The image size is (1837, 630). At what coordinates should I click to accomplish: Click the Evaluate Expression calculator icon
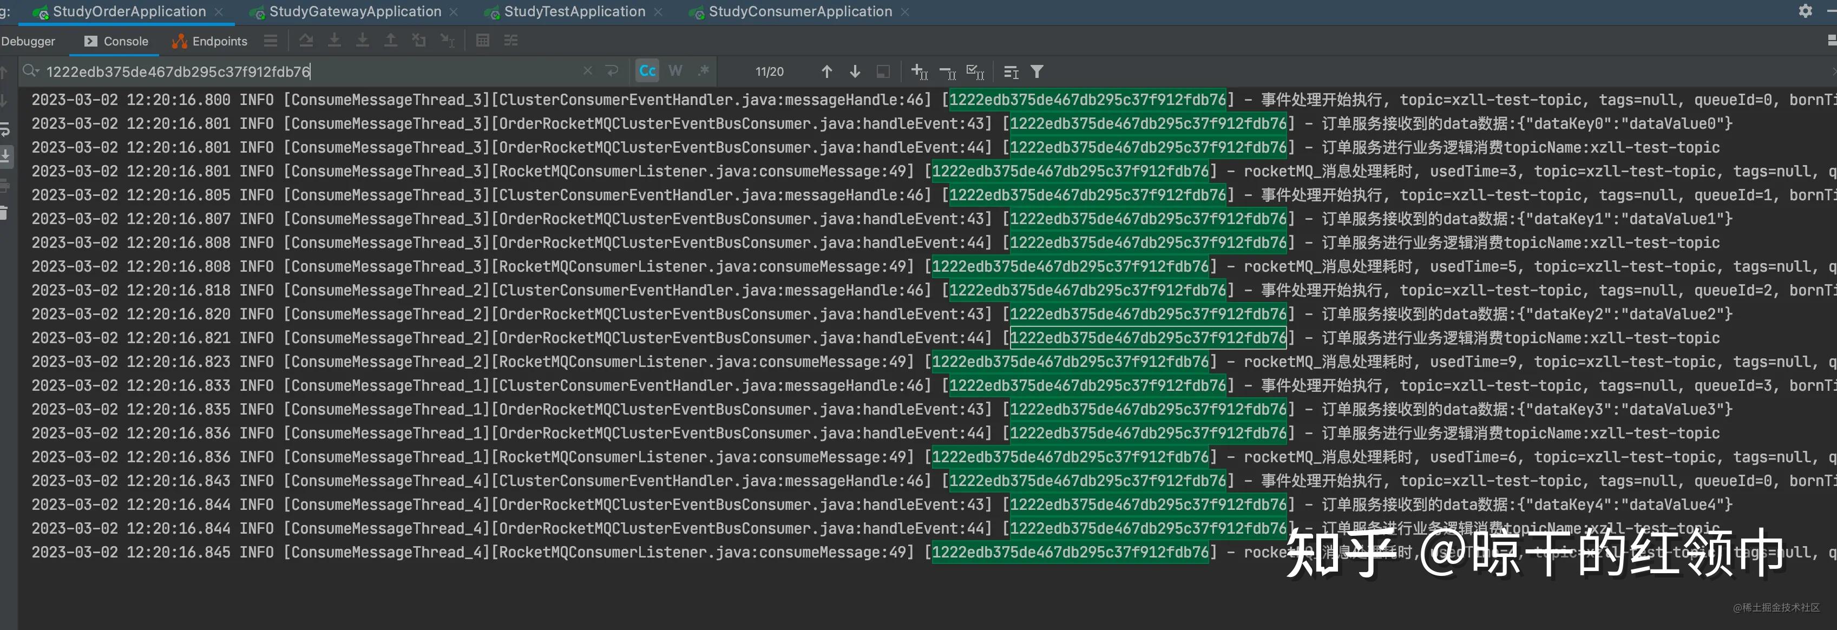pyautogui.click(x=483, y=41)
